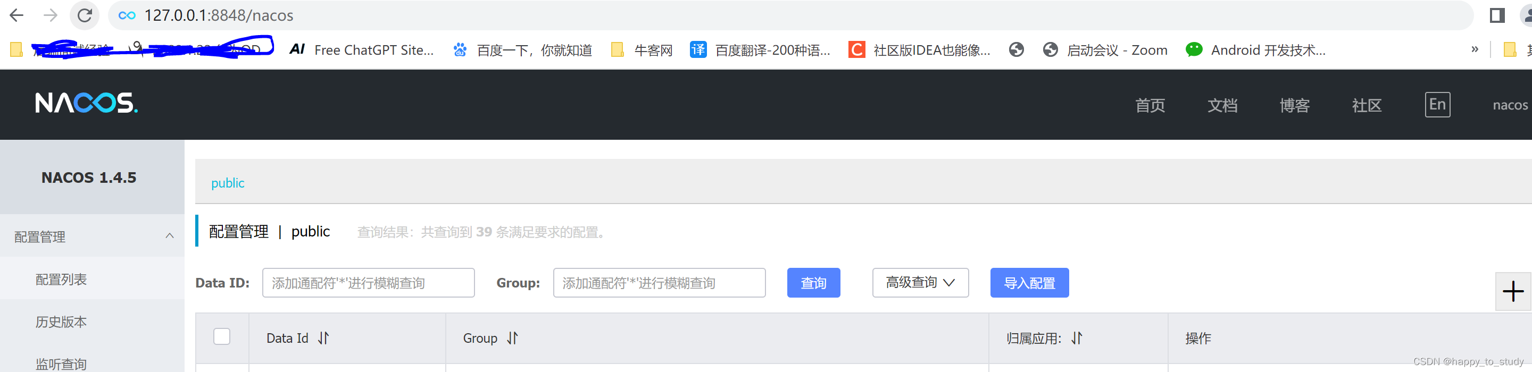Open the 牛客网 bookmark folder
Viewport: 1532px width, 372px height.
[x=642, y=50]
